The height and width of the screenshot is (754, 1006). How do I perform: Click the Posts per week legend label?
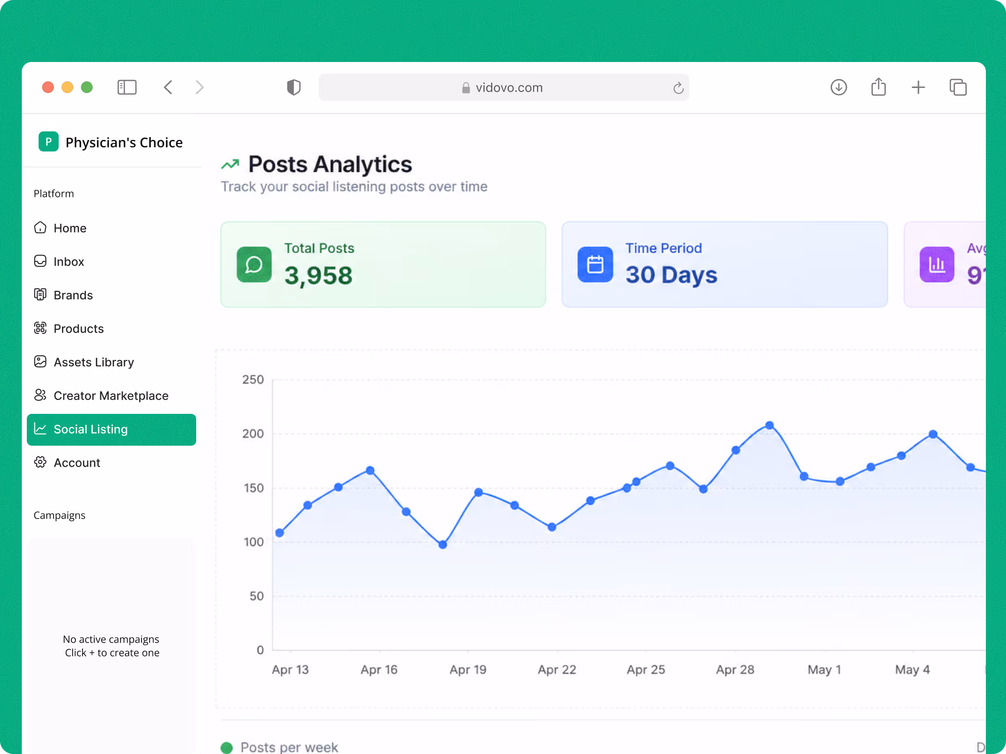point(289,747)
